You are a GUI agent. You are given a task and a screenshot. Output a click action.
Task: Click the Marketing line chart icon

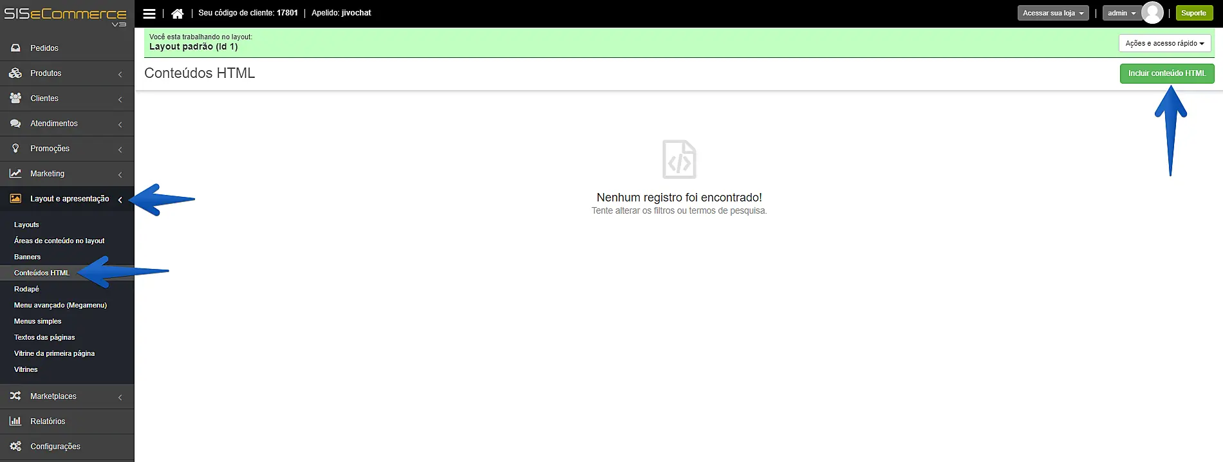(x=15, y=174)
